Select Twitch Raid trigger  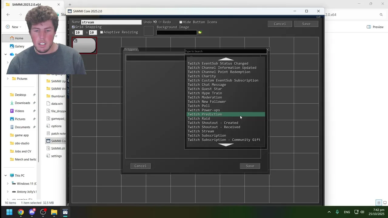click(x=226, y=119)
